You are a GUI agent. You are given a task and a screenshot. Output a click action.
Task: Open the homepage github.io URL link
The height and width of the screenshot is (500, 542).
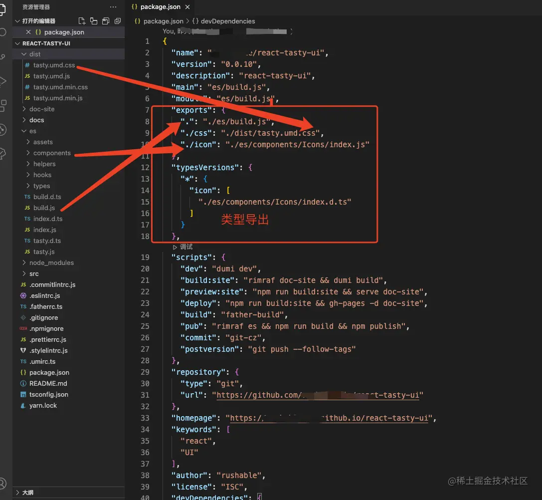tap(329, 418)
